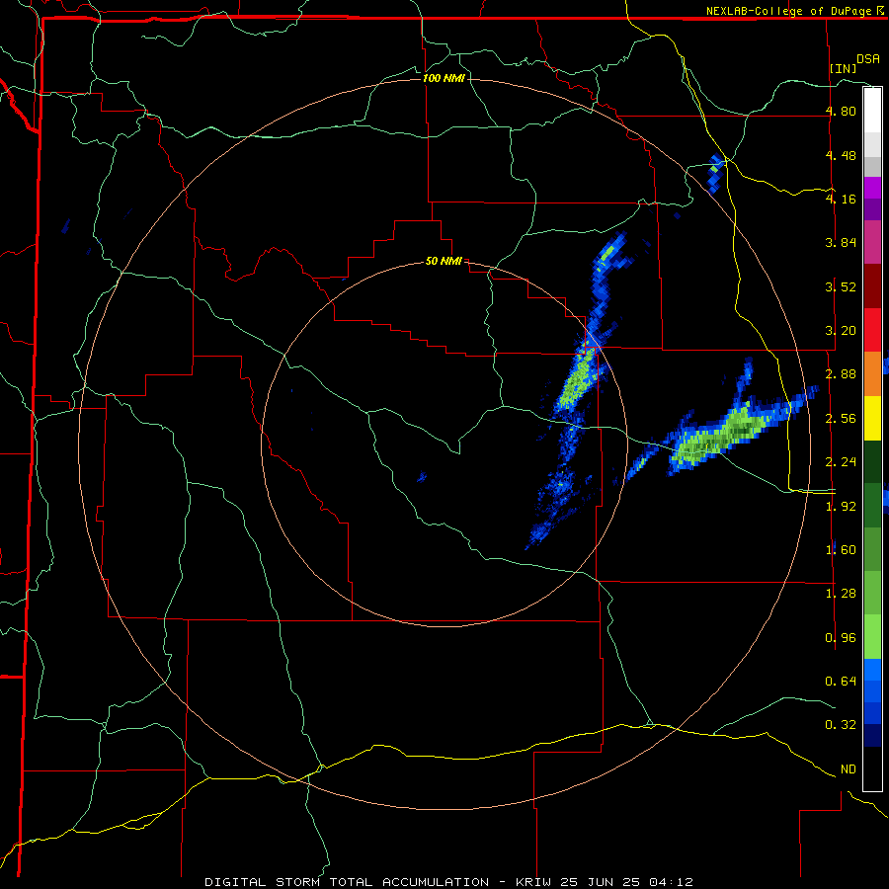Click the [IN] units label
Screen dimensions: 889x889
(843, 68)
